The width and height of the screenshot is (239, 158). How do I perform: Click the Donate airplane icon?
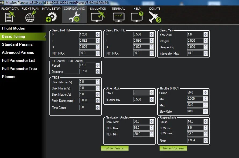[x=155, y=17]
